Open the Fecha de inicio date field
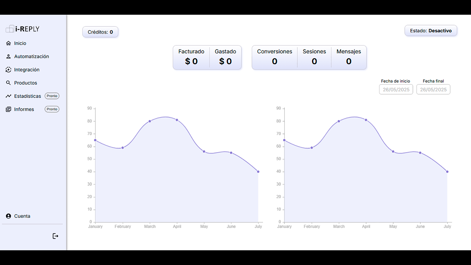The width and height of the screenshot is (471, 265). tap(396, 90)
